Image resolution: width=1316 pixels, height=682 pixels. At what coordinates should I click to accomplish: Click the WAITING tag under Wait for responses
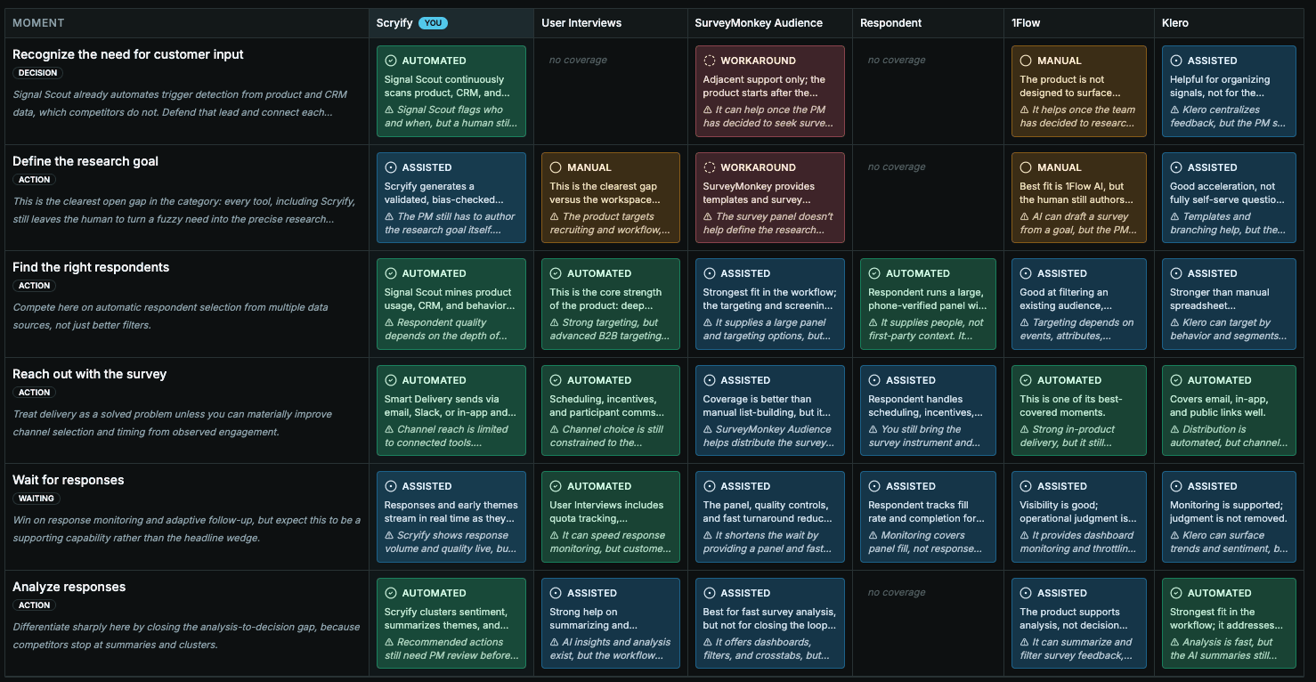point(37,499)
